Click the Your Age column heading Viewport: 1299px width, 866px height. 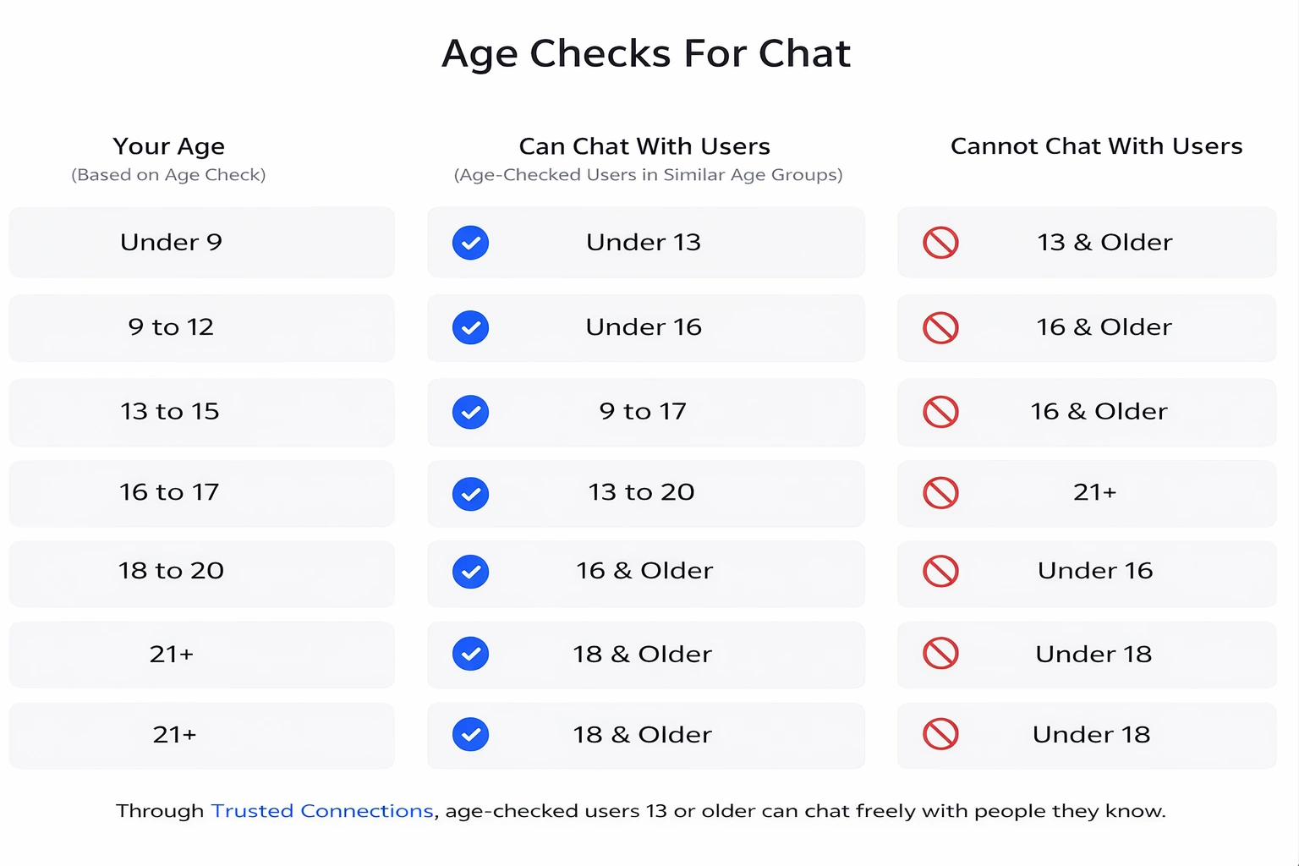coord(168,146)
